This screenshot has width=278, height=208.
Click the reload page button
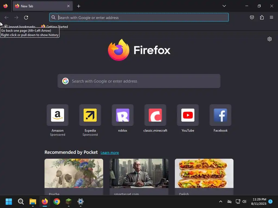26,18
